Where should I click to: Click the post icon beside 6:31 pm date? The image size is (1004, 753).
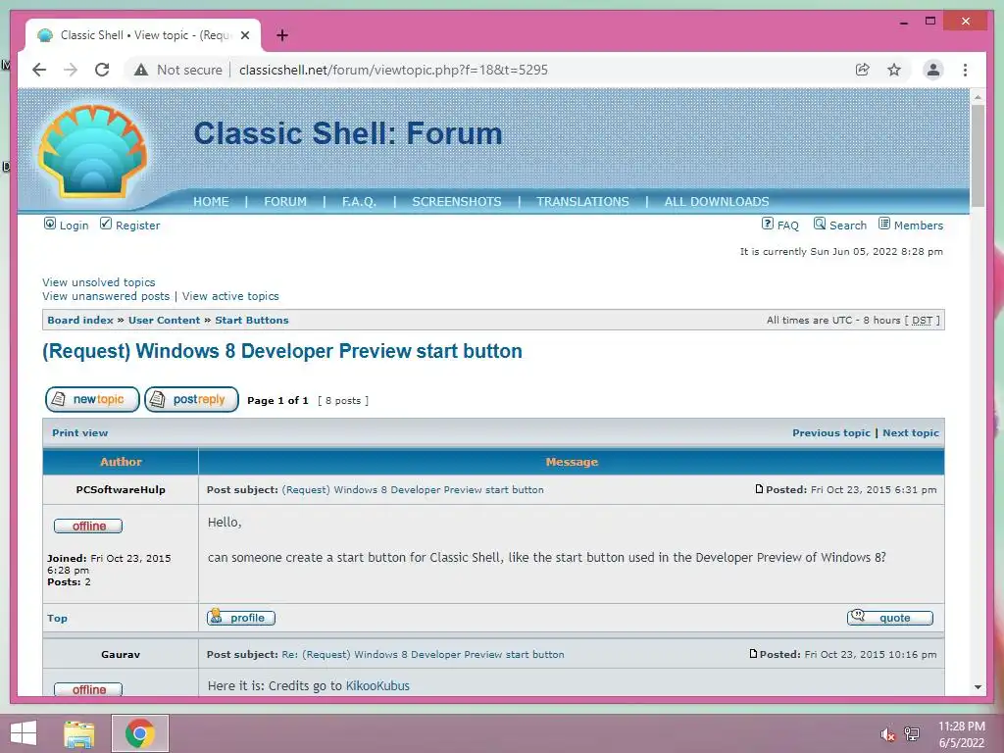(x=760, y=489)
